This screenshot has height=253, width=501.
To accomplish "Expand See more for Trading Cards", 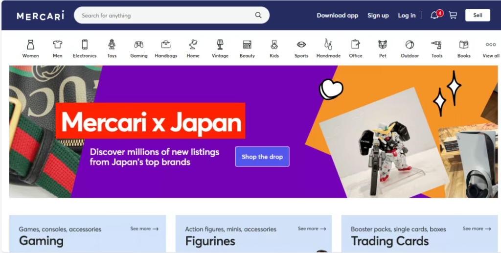I will click(x=477, y=229).
